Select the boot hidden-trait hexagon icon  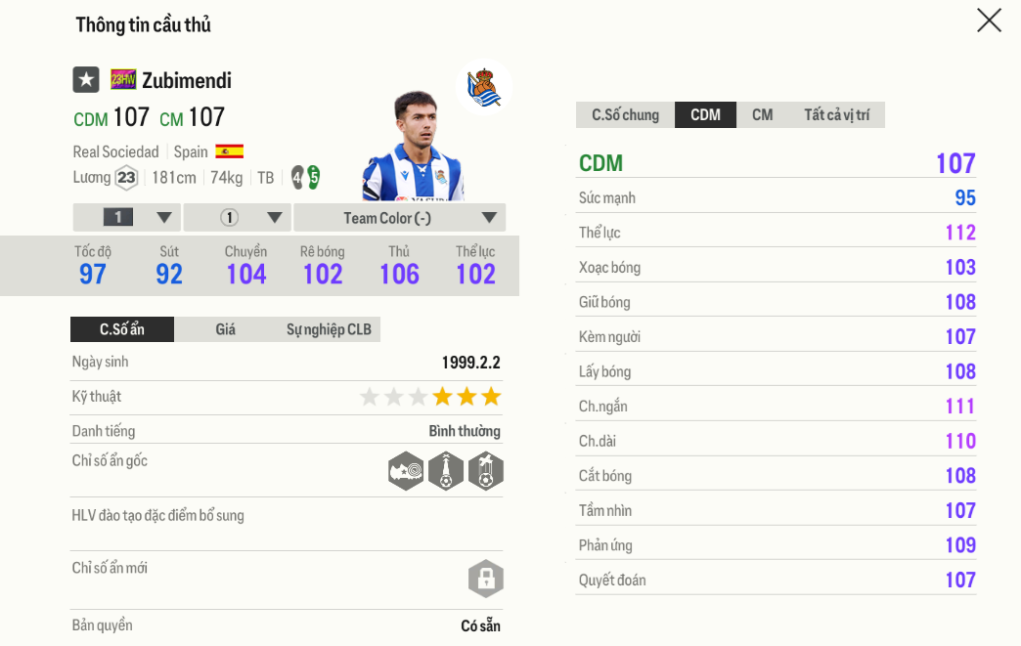tap(406, 470)
